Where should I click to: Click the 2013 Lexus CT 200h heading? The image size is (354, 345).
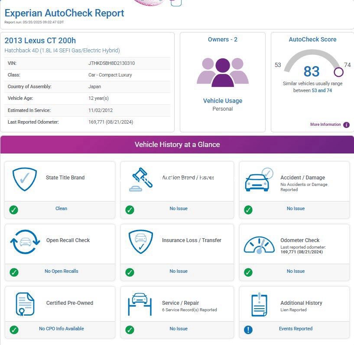(40, 41)
